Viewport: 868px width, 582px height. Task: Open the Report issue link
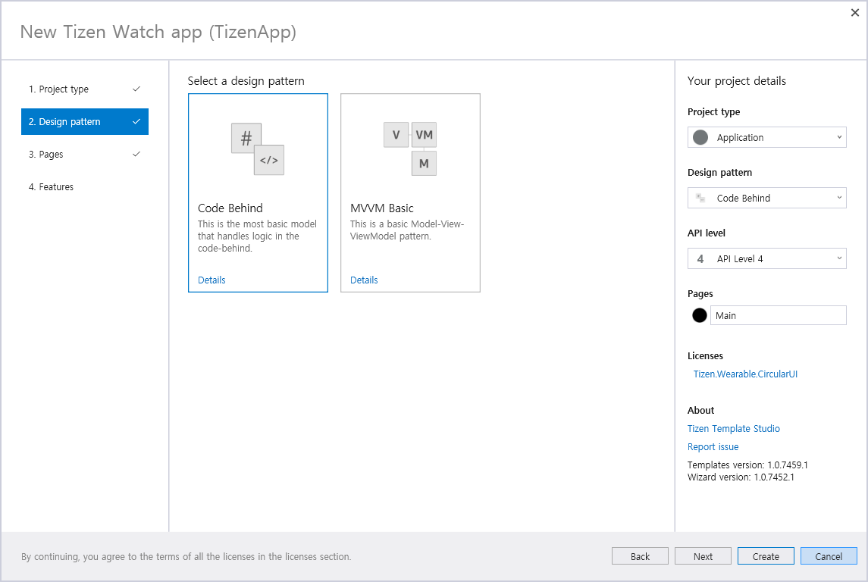click(713, 446)
